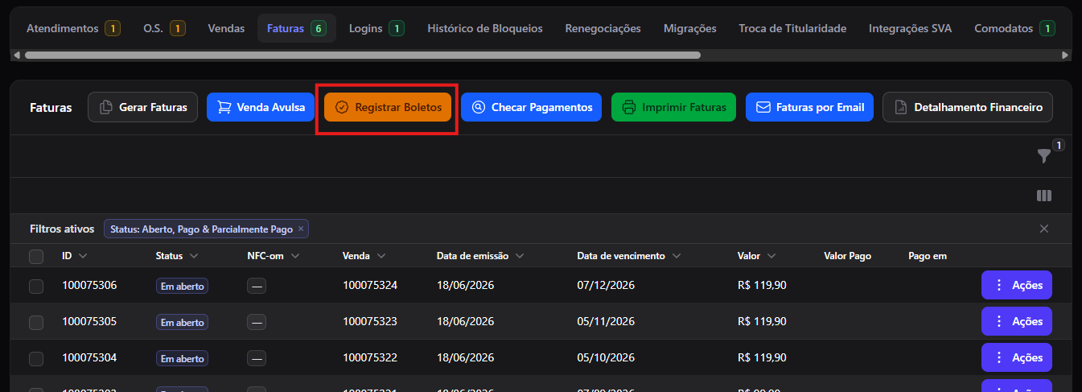Open Detalhamento Financeiro

968,107
